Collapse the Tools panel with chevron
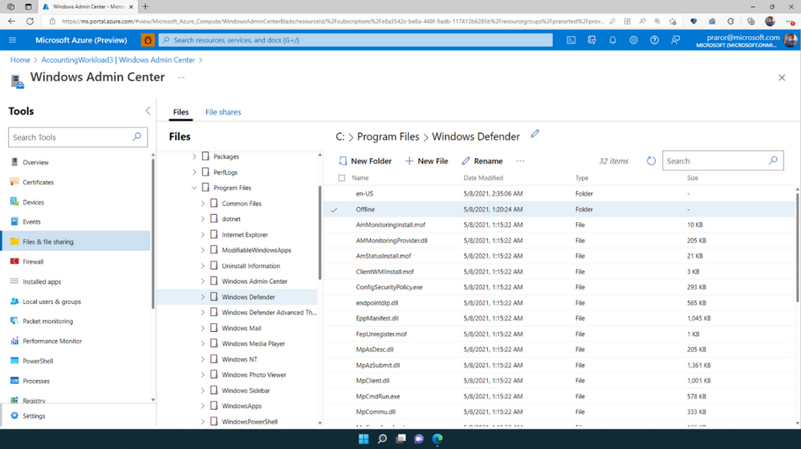Viewport: 801px width, 449px height. coord(148,111)
